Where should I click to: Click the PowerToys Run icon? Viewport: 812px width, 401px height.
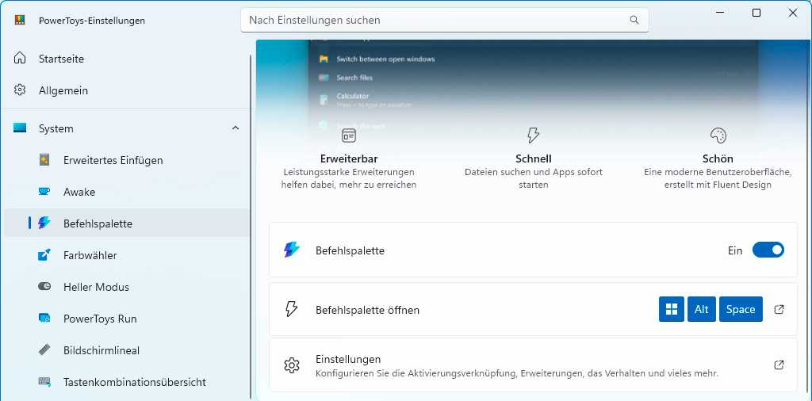tap(44, 319)
